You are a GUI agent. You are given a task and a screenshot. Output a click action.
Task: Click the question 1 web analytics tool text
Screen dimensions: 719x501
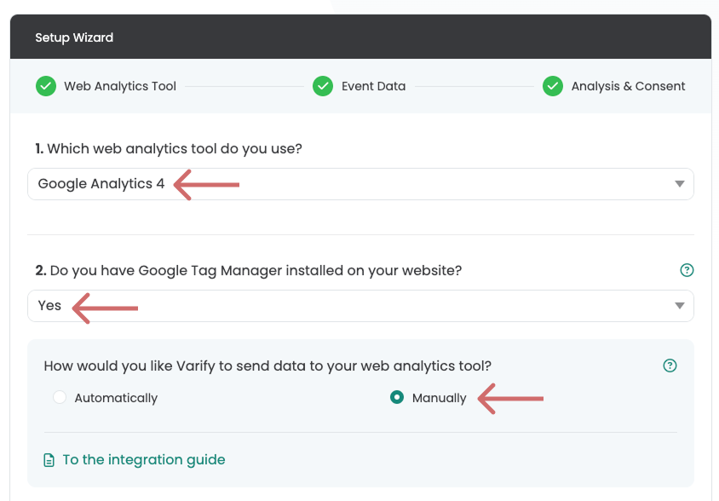[x=169, y=148]
